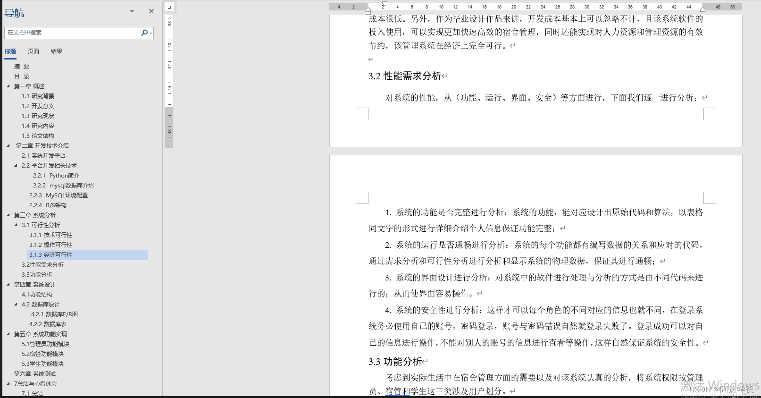Collapse 2.2 平台开发相关技术 heading
The height and width of the screenshot is (398, 761).
point(16,165)
